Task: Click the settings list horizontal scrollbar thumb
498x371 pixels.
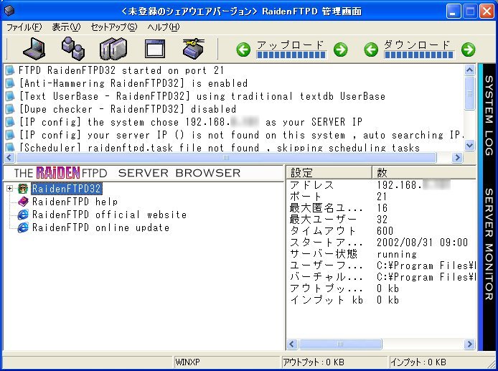Action: [x=340, y=344]
